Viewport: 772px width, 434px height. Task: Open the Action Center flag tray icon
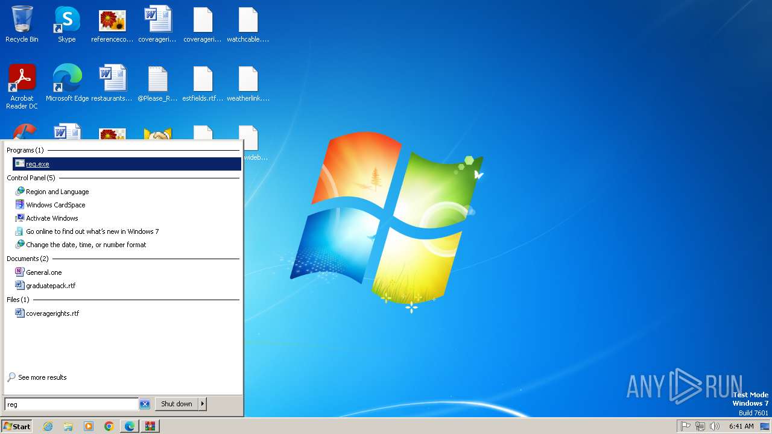pos(686,426)
